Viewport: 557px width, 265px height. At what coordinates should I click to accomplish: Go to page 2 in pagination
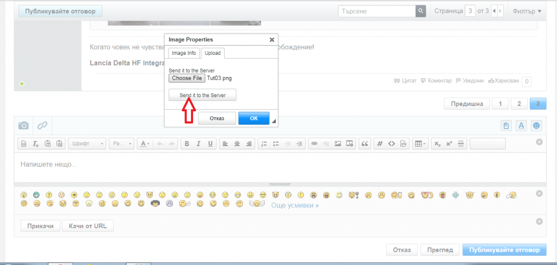tap(519, 104)
